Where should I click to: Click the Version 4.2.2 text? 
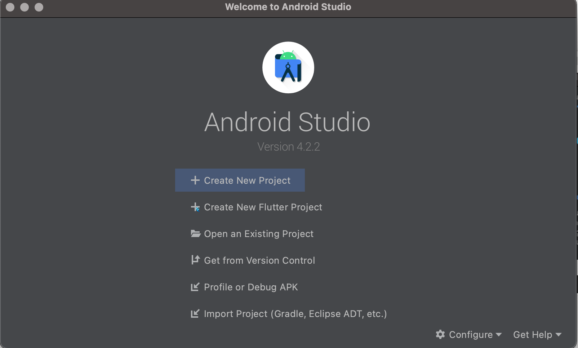coord(289,147)
